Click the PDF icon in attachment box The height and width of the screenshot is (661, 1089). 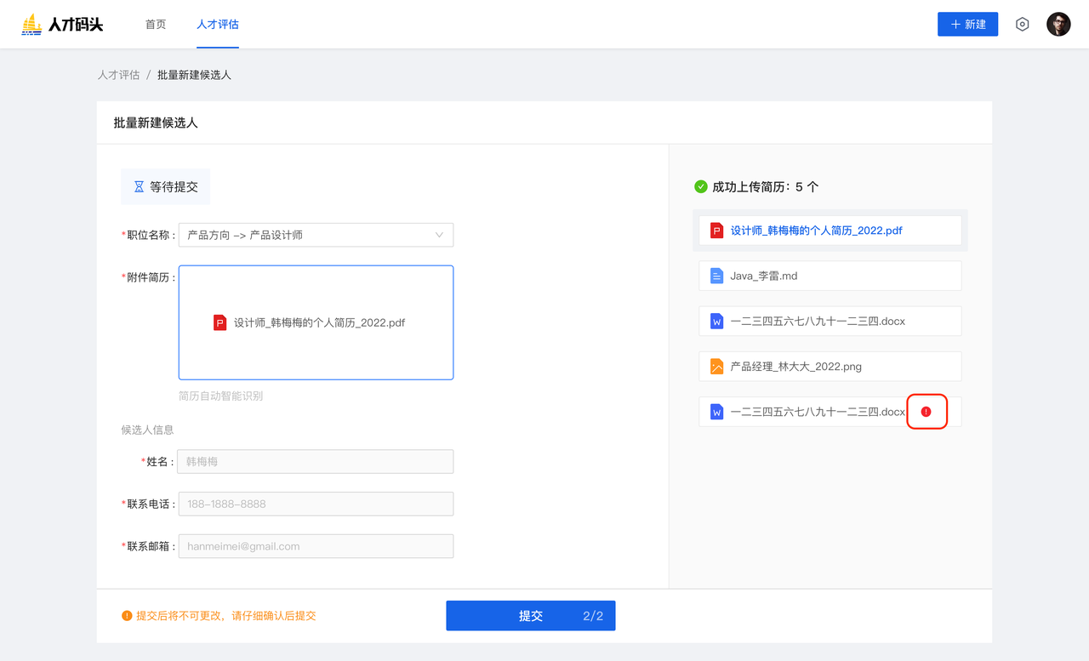220,322
